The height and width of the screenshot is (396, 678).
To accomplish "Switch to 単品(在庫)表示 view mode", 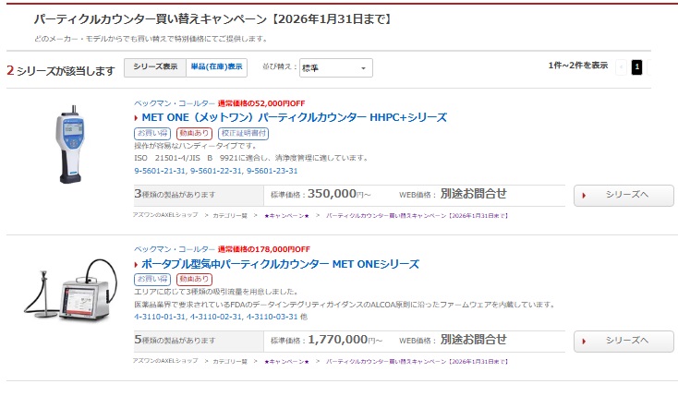I will coord(216,66).
